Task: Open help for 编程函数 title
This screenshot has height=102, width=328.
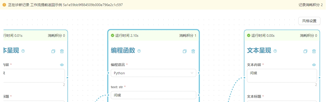Action: 139,51
